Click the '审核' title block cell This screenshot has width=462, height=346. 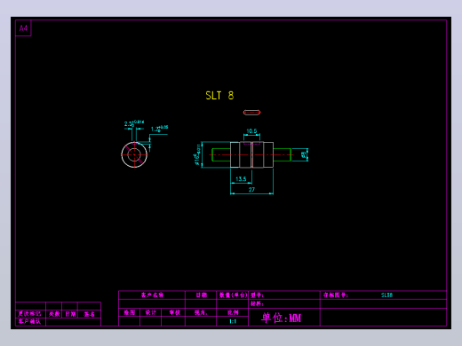click(174, 312)
